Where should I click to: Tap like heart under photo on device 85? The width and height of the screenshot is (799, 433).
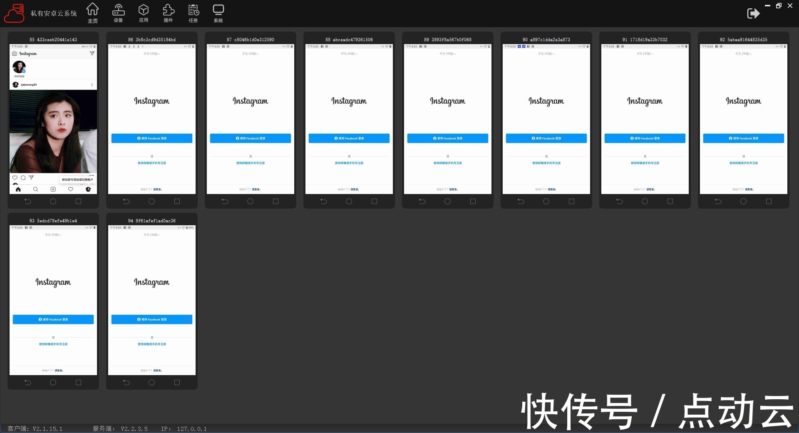[15, 177]
